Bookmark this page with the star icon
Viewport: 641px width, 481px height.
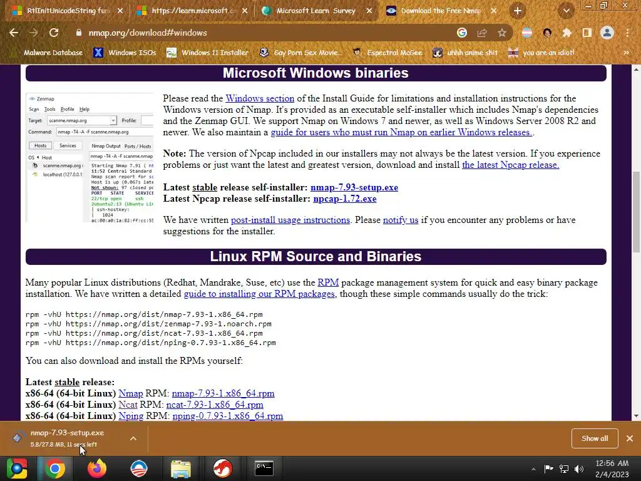coord(502,33)
